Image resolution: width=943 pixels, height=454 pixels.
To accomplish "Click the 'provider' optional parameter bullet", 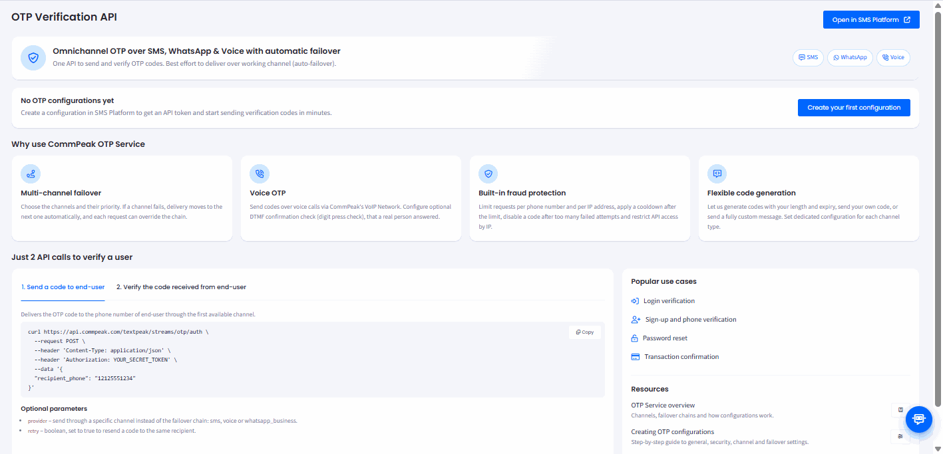I will click(x=162, y=421).
